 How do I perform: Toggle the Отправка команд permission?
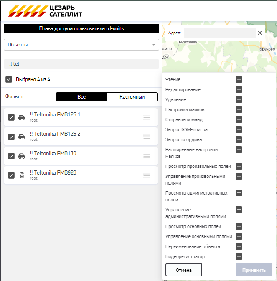coord(239,119)
